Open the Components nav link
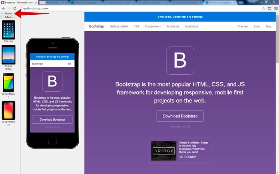Screen dimensions: 279x174 coord(153,27)
